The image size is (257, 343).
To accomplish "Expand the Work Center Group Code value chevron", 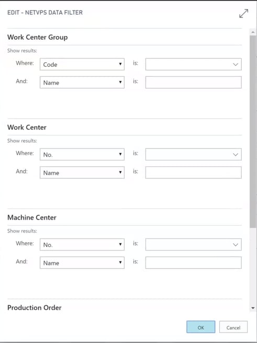I will tap(236, 64).
